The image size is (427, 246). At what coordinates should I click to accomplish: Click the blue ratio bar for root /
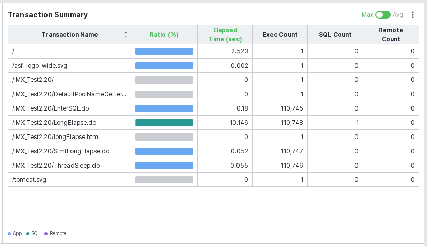tap(164, 51)
